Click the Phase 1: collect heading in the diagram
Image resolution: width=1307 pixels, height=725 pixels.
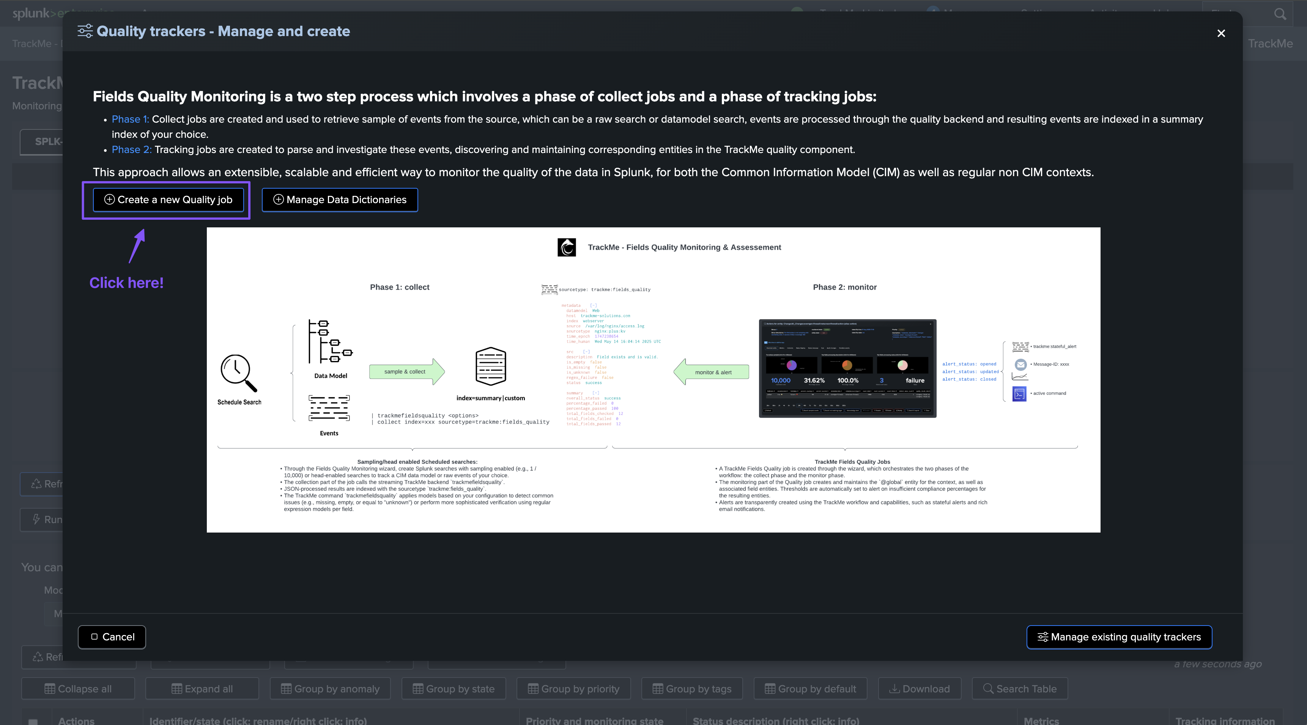click(x=399, y=287)
